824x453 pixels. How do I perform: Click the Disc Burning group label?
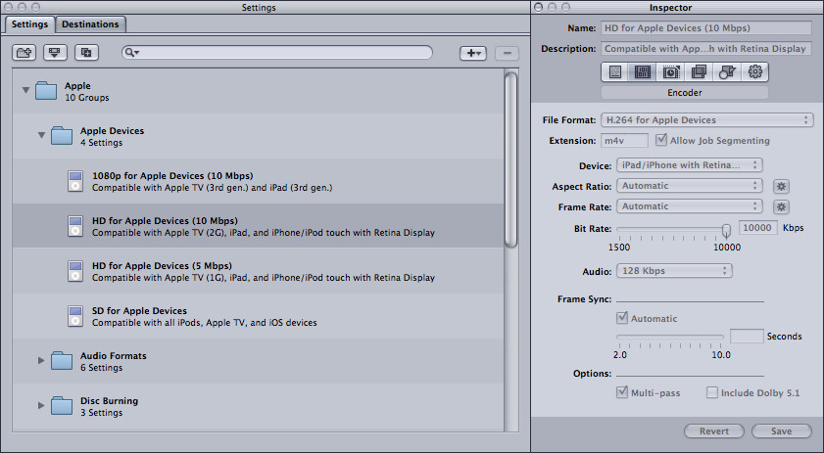[x=110, y=401]
